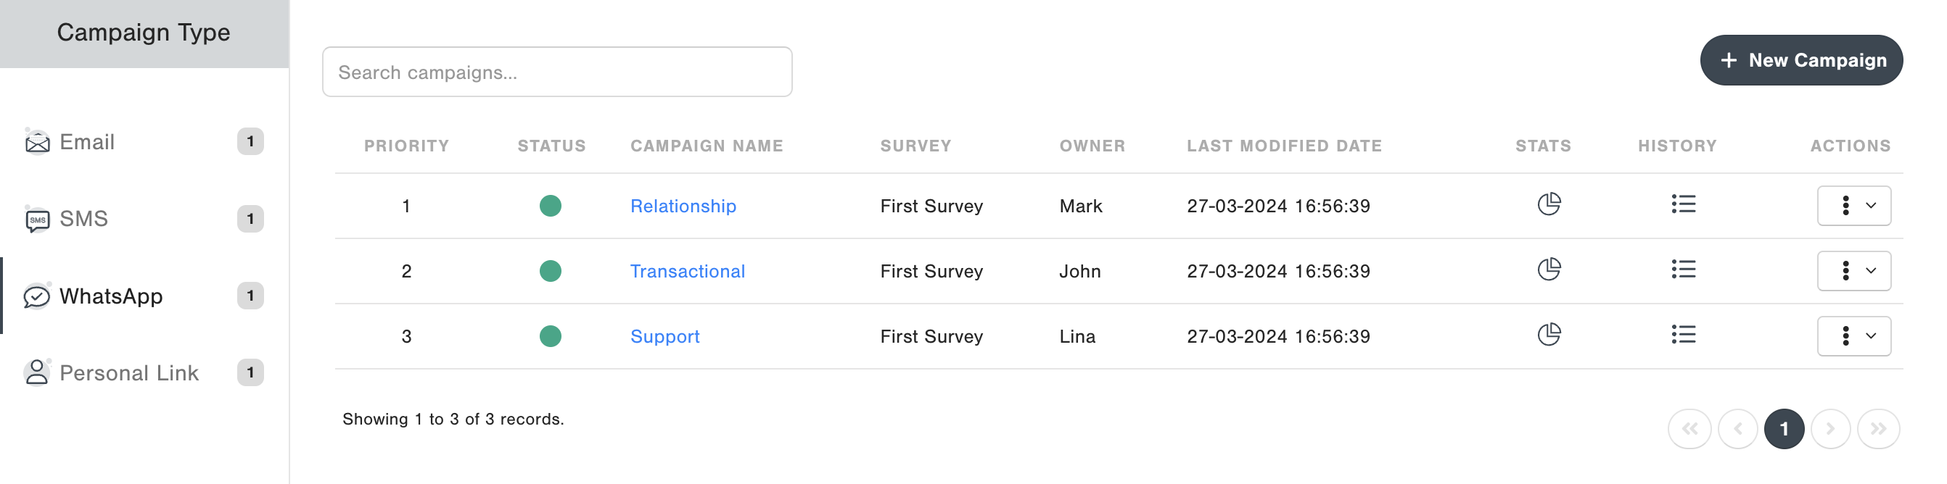This screenshot has height=484, width=1947.
Task: Click the New Campaign button
Action: pyautogui.click(x=1800, y=60)
